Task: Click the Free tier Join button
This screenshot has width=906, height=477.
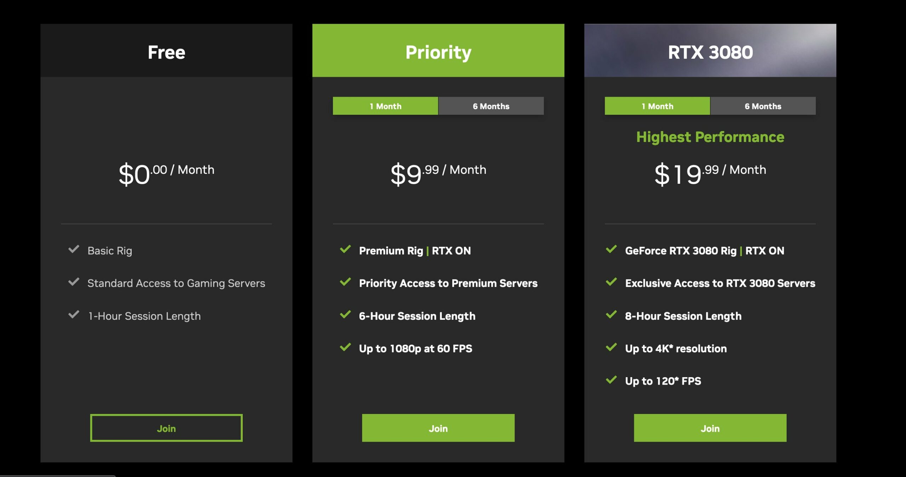Action: coord(166,427)
